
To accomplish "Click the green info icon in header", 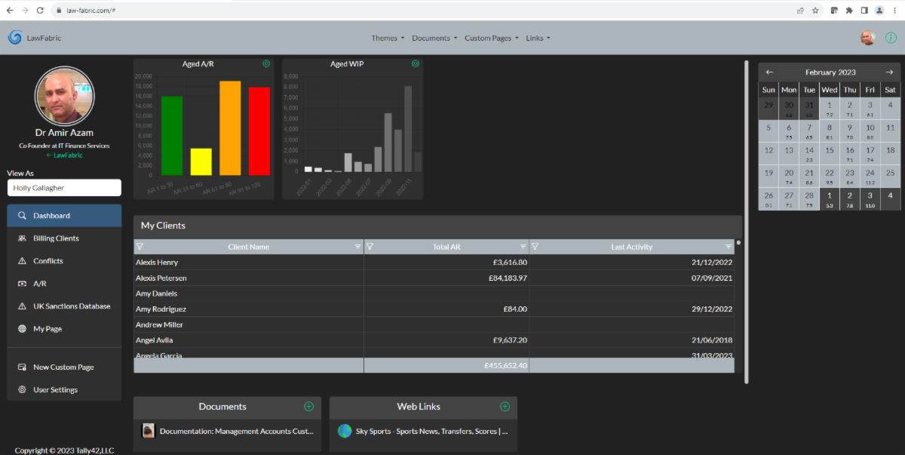I will [x=891, y=38].
